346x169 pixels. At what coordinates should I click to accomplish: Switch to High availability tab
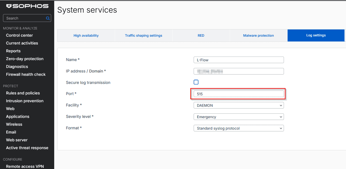pyautogui.click(x=86, y=36)
